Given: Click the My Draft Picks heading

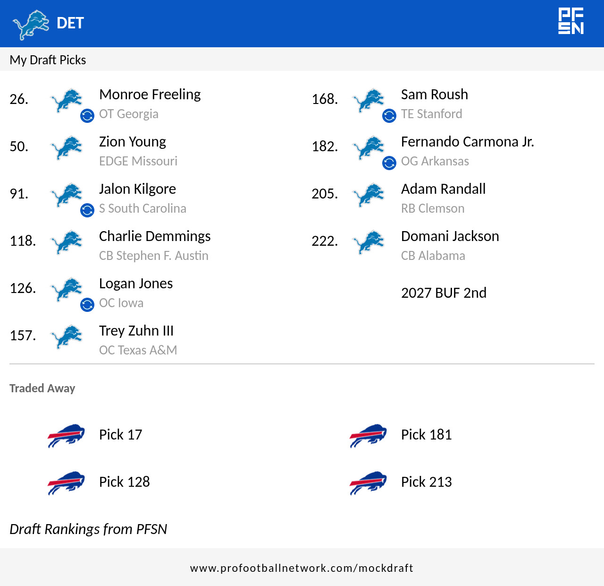Looking at the screenshot, I should coord(48,60).
